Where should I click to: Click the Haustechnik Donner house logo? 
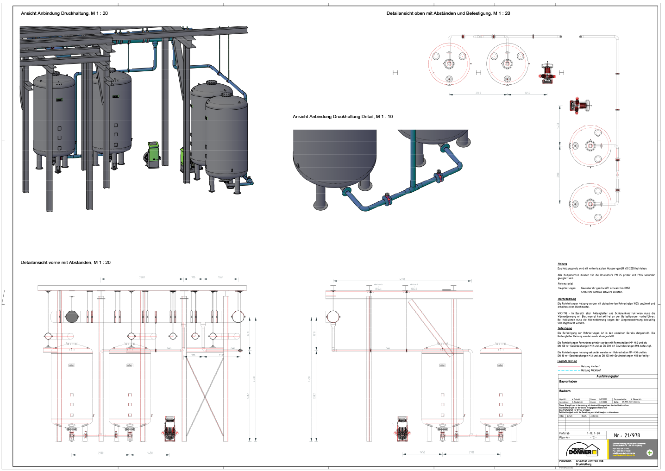click(583, 451)
